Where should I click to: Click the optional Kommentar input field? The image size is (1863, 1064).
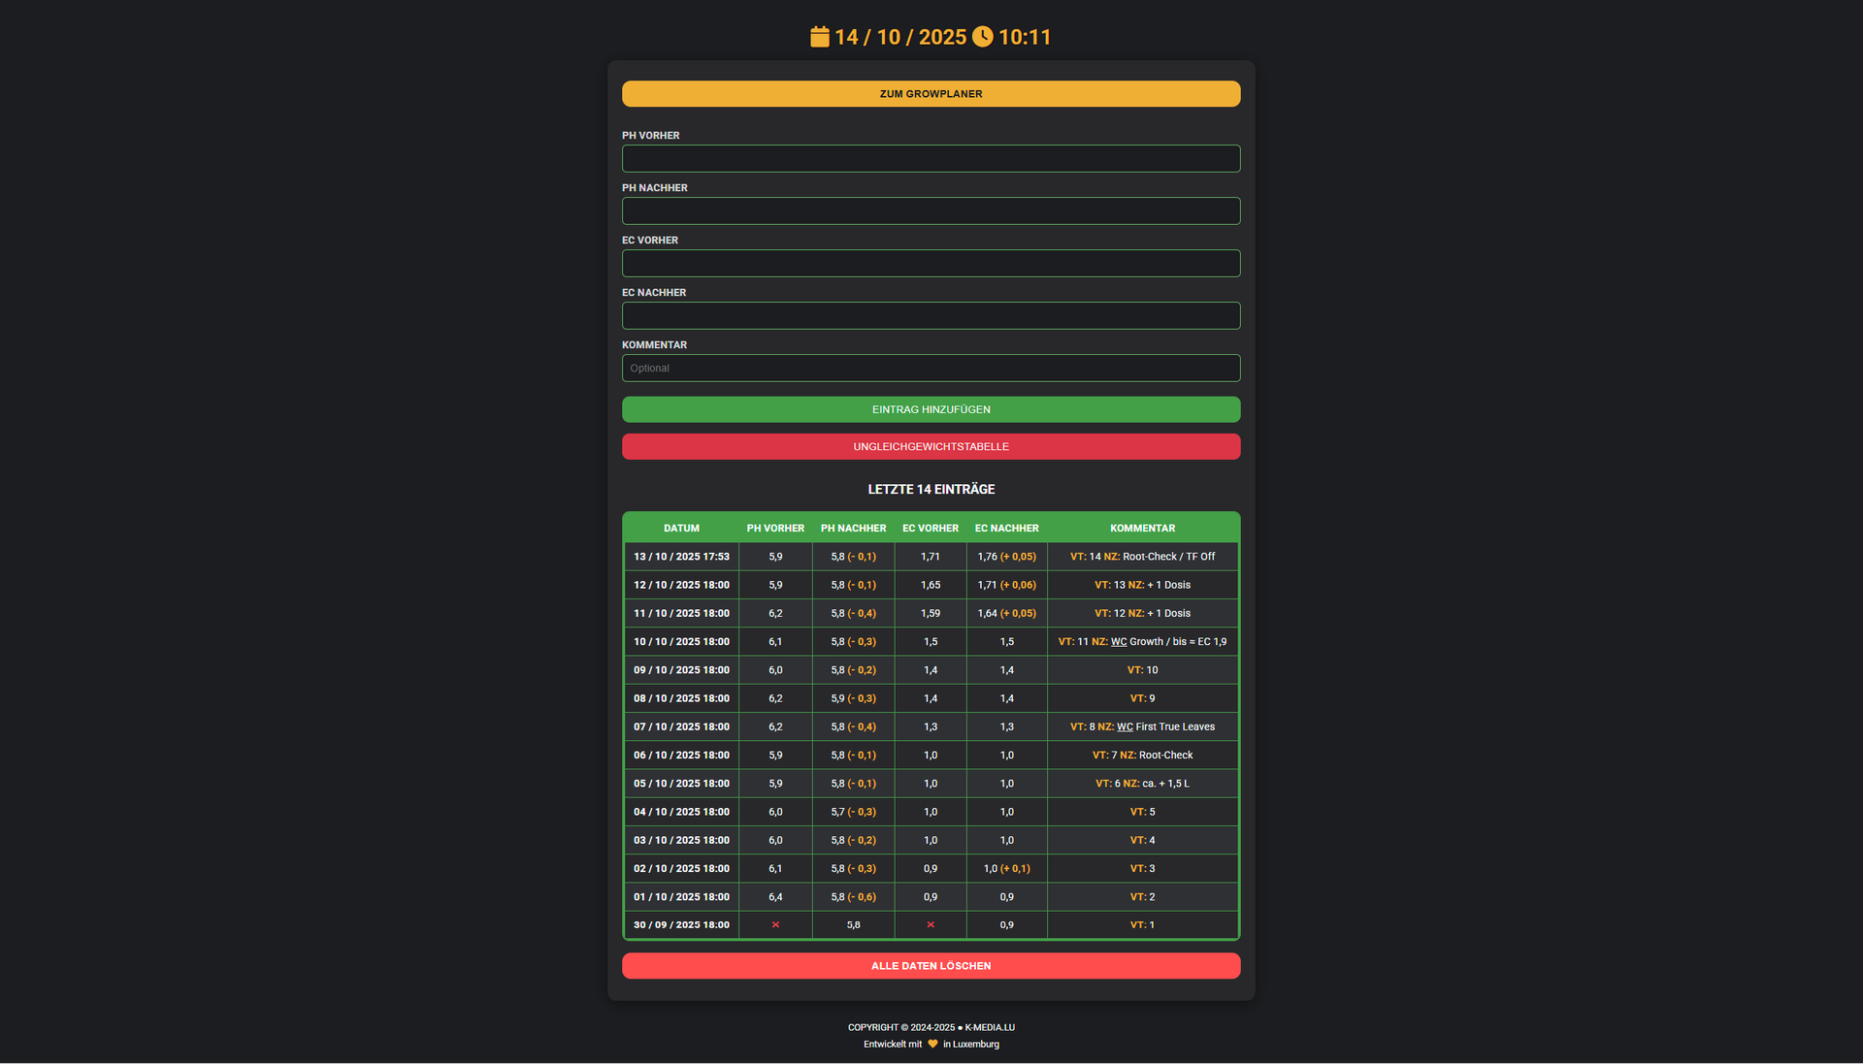click(x=931, y=369)
